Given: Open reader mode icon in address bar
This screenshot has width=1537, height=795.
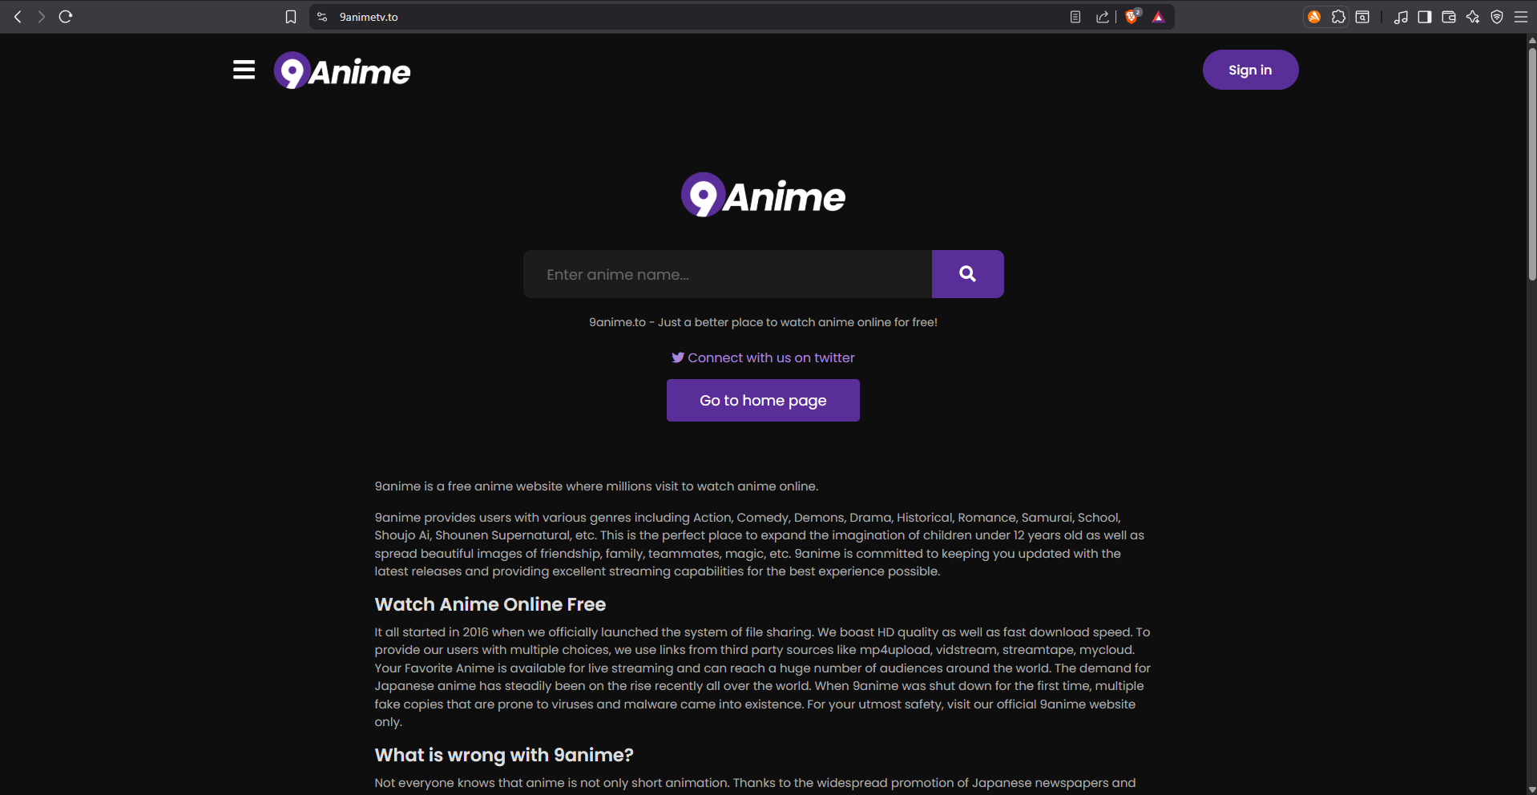Looking at the screenshot, I should tap(1075, 17).
